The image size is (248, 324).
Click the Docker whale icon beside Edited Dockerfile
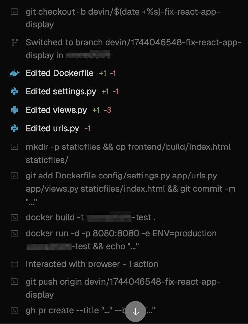click(x=15, y=73)
